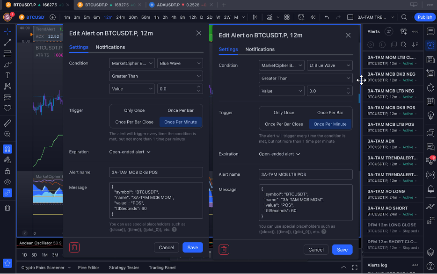Switch chart to 4h timeframe
Viewport: 437px width, 274px height.
pos(174,17)
